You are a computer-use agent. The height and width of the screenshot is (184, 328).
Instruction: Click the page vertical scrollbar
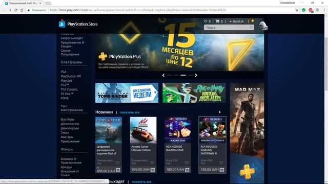(326, 63)
